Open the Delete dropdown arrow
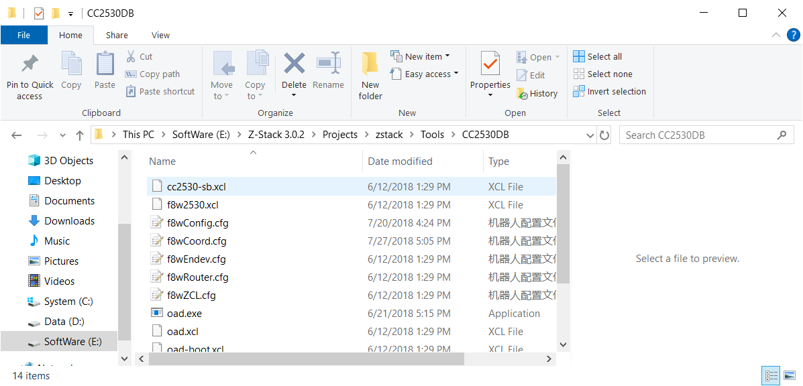Screen dimensions: 803x386 (x=294, y=95)
